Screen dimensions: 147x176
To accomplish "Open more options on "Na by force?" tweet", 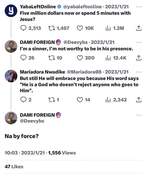I will click(x=139, y=115).
